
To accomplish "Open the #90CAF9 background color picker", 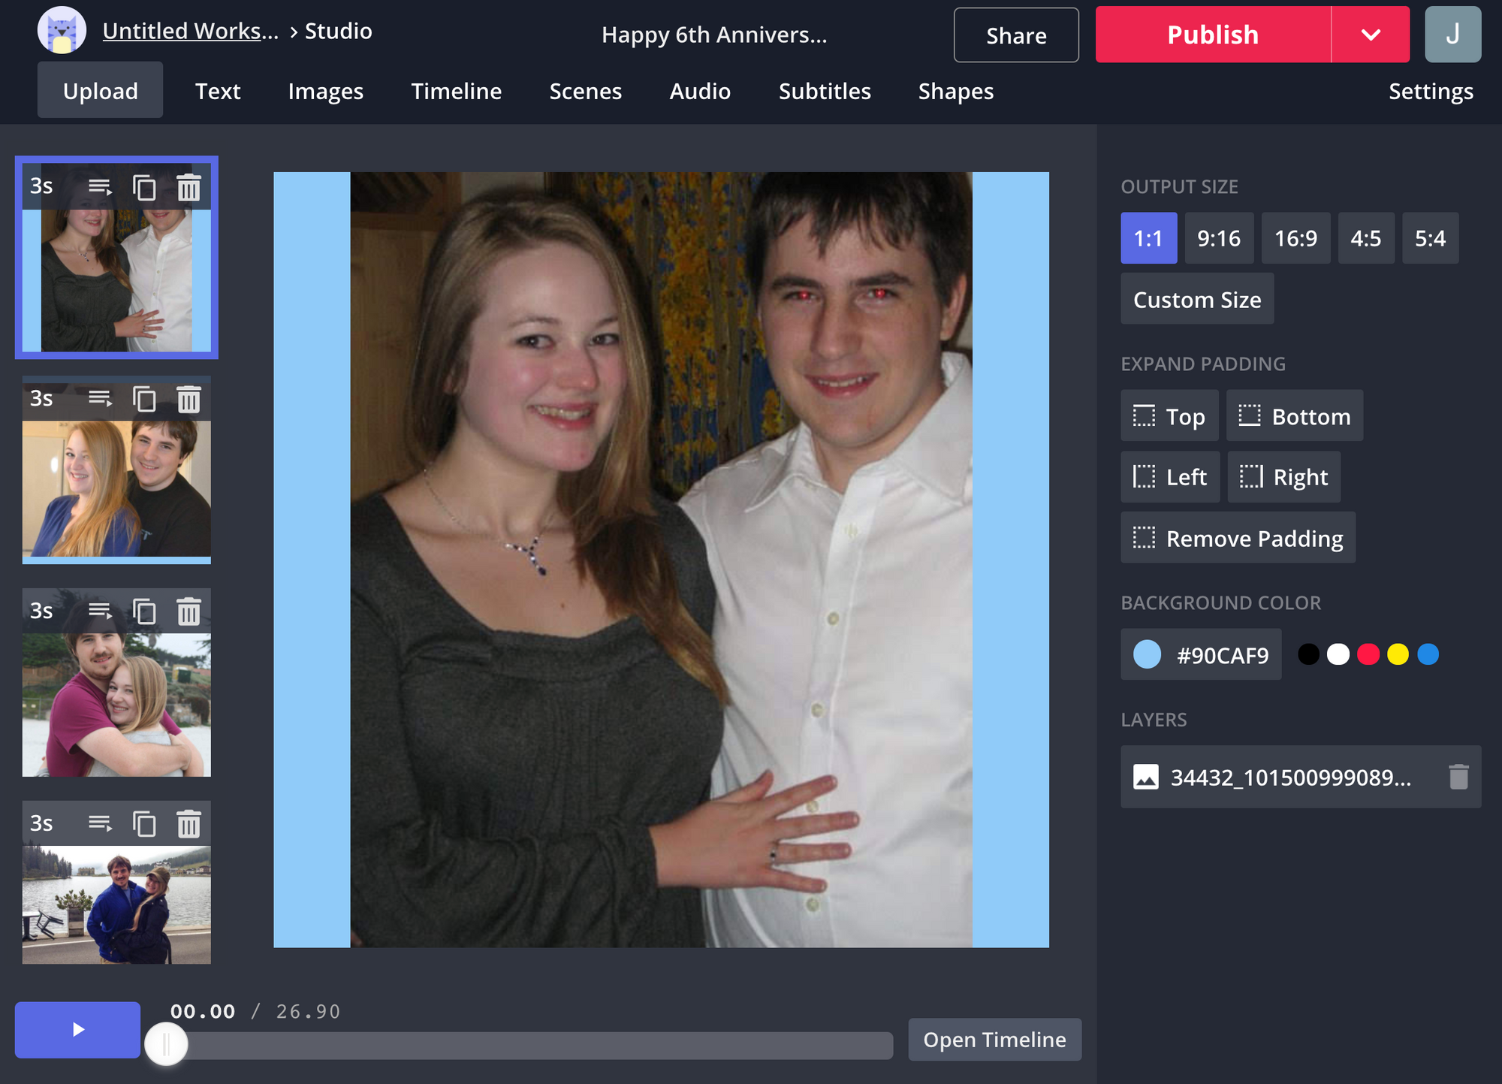I will 1201,654.
